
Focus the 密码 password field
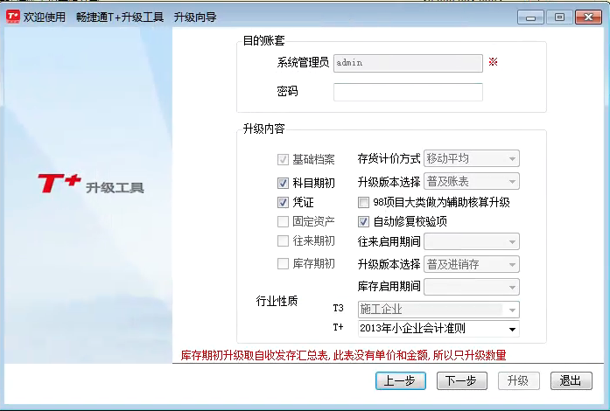point(408,92)
